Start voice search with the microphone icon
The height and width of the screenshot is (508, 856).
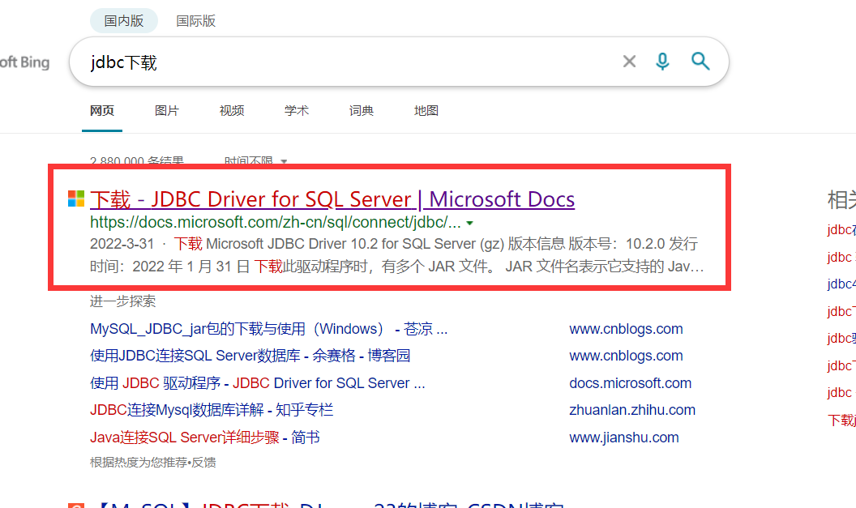pos(662,61)
